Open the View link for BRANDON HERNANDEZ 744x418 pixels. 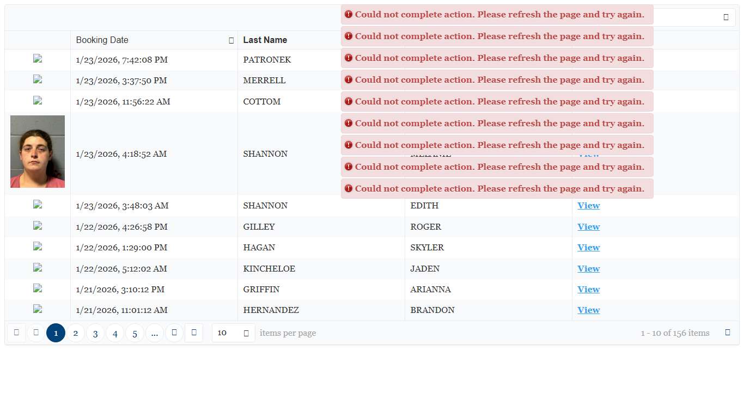pos(588,310)
